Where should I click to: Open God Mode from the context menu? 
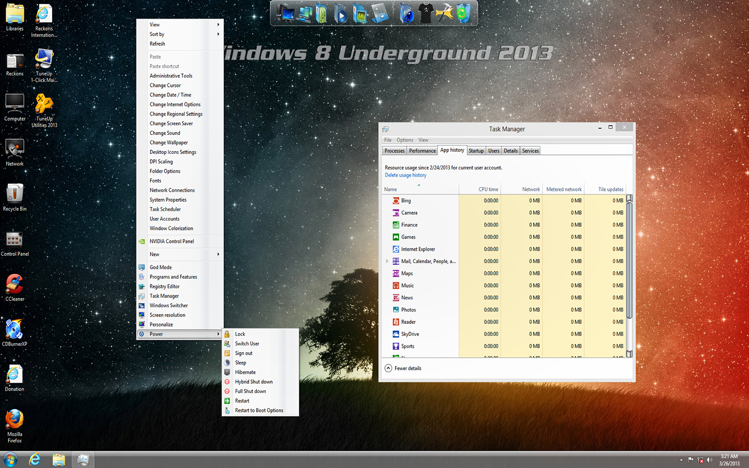pos(180,267)
